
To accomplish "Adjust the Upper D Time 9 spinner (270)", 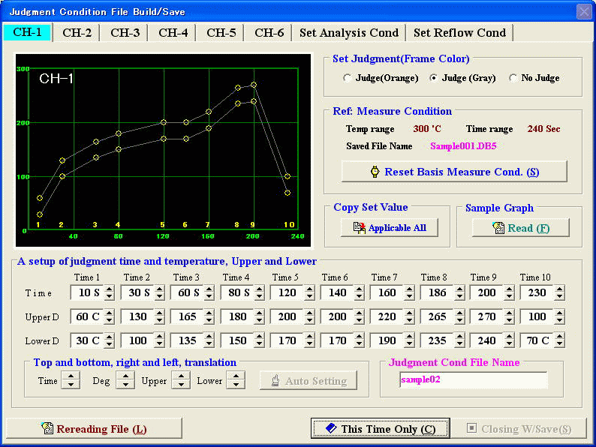I will [x=510, y=316].
